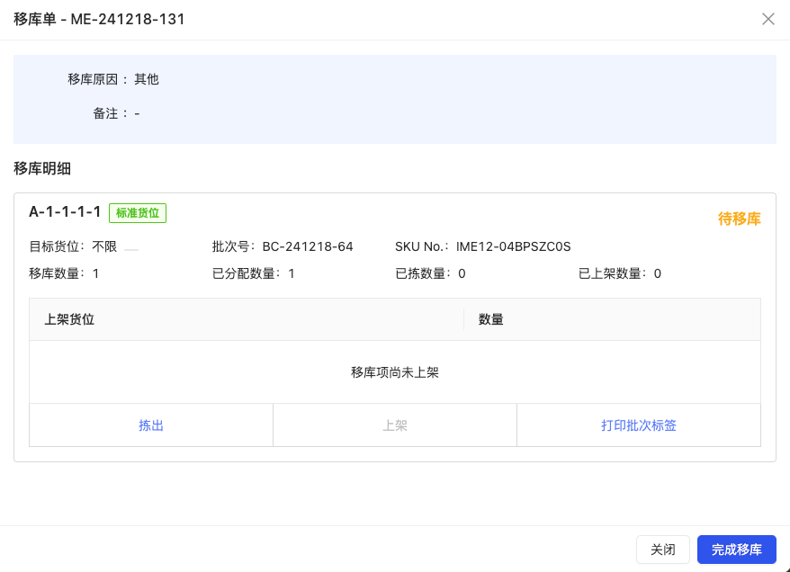Print batch labels via 打印批次标签
The width and height of the screenshot is (790, 572).
[638, 425]
